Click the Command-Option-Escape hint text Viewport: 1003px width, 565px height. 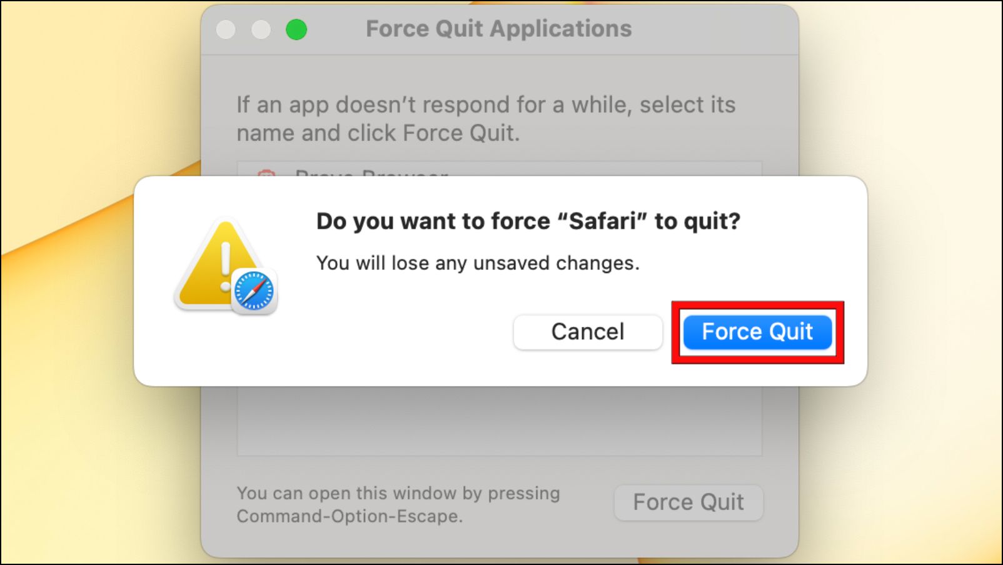(398, 504)
